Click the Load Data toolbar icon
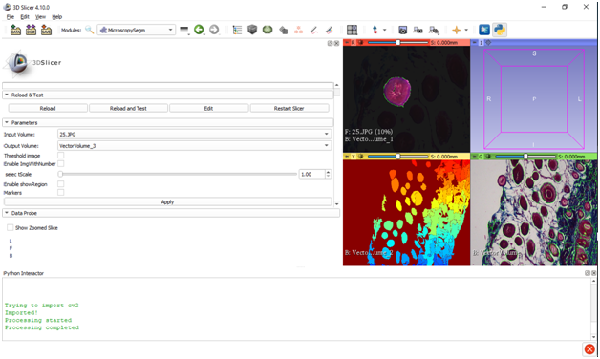This screenshot has width=600, height=359. click(x=15, y=30)
